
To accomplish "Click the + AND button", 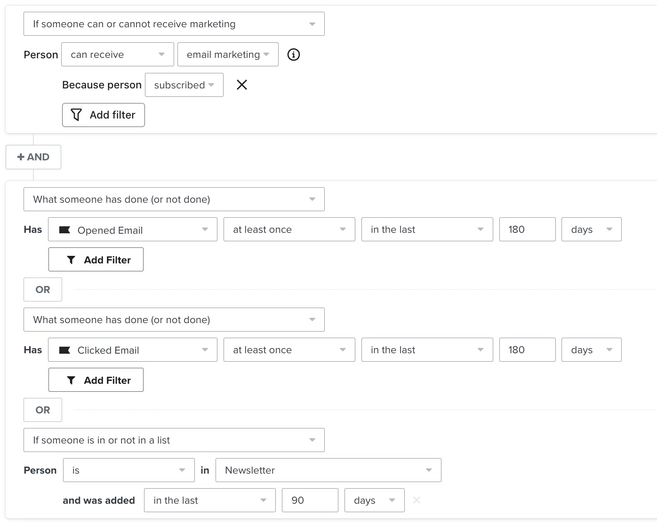I will [33, 157].
